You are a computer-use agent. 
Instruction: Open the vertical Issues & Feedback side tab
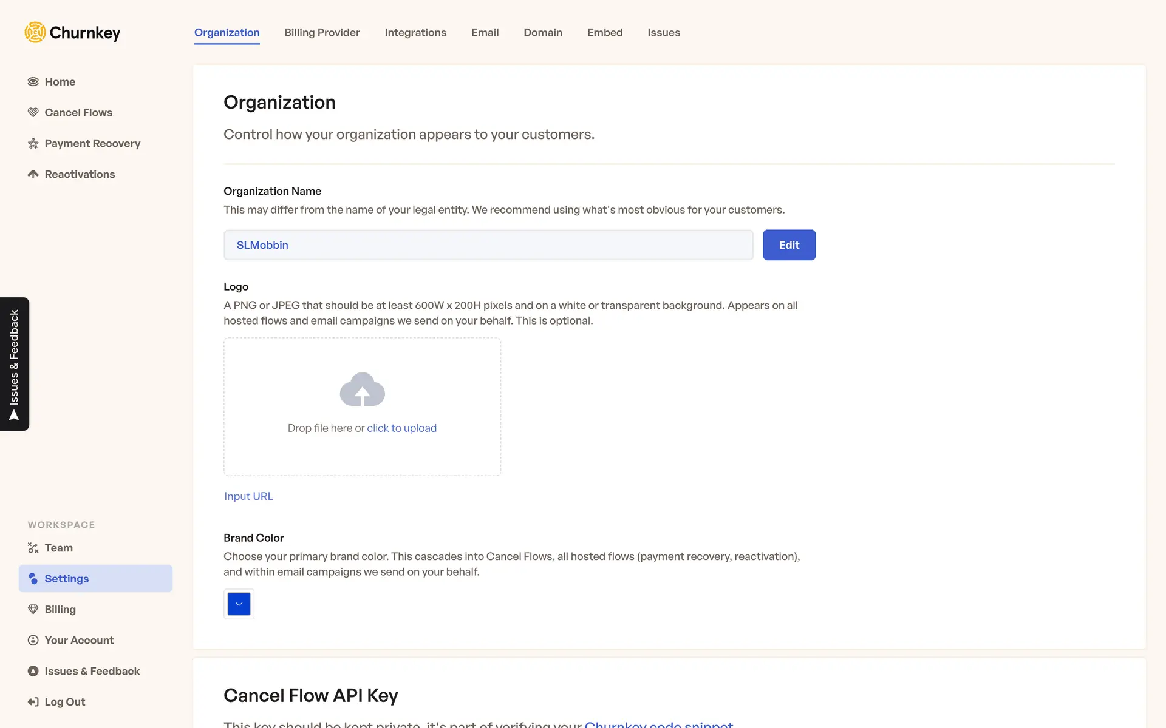15,364
